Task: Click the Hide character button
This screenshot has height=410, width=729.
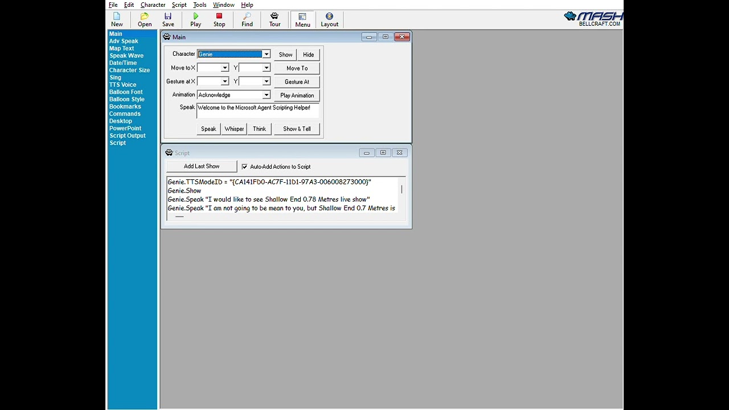Action: (x=308, y=55)
